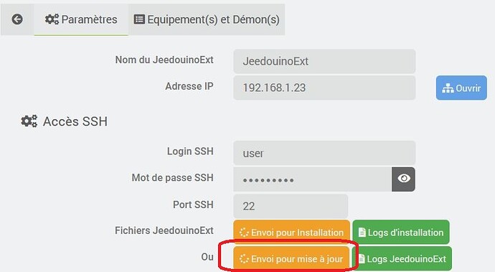Switch to the Paramètres tab
This screenshot has height=272, width=495.
[81, 19]
